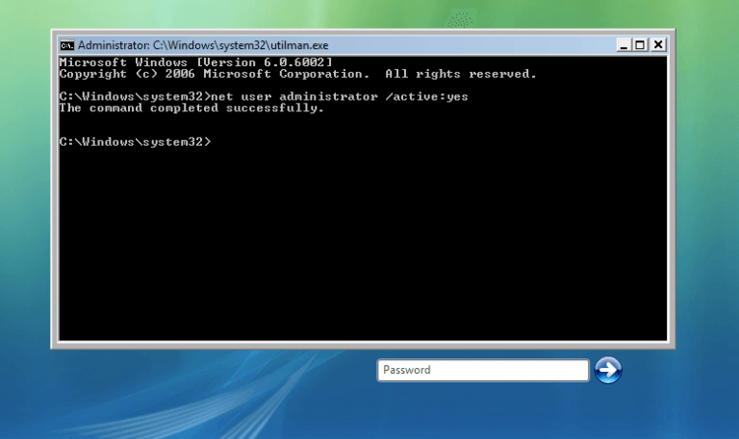The image size is (739, 439).
Task: Click the logon background below the Password box
Action: click(481, 411)
